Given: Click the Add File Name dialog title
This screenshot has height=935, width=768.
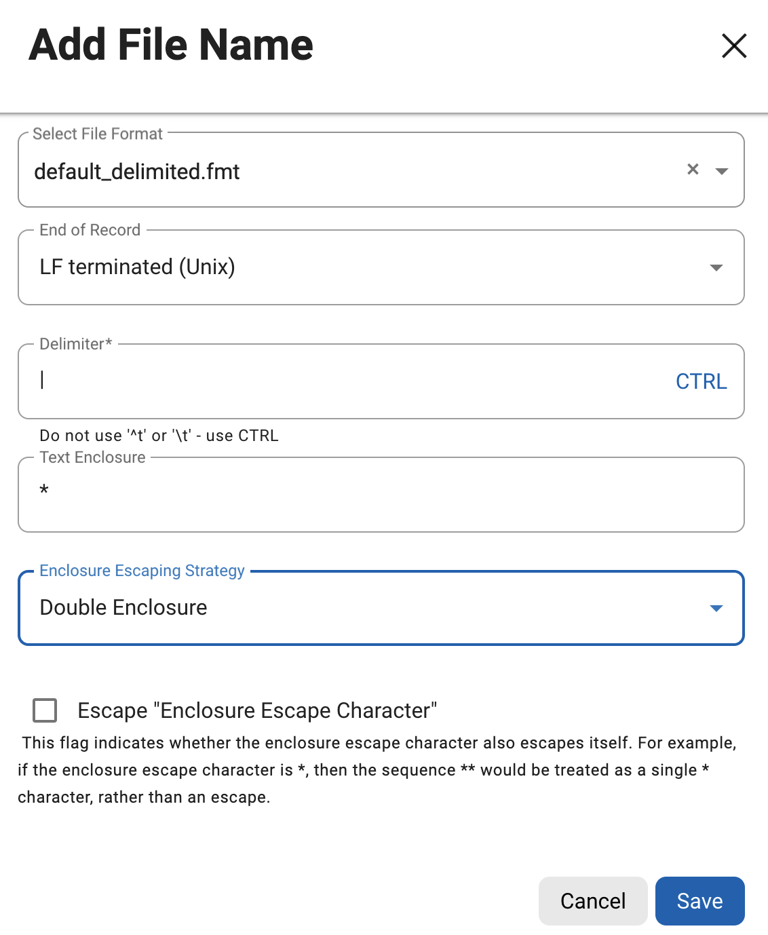Looking at the screenshot, I should [x=171, y=45].
